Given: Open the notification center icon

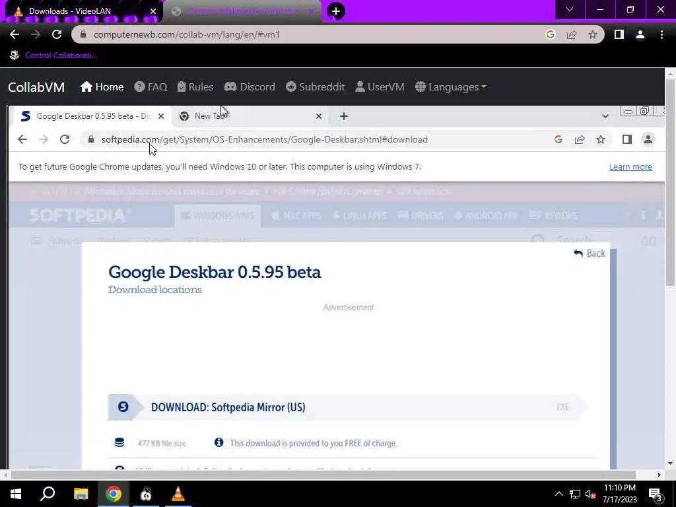Looking at the screenshot, I should (x=656, y=494).
